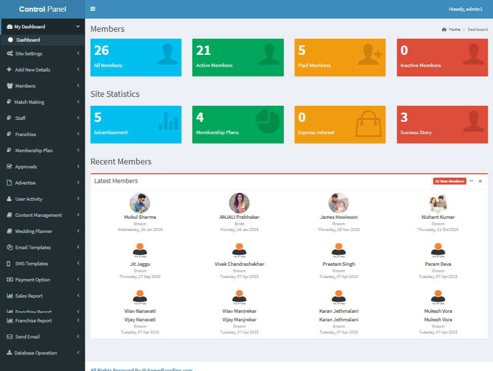Click the Send Email envelope icon
The width and height of the screenshot is (493, 371).
point(10,337)
